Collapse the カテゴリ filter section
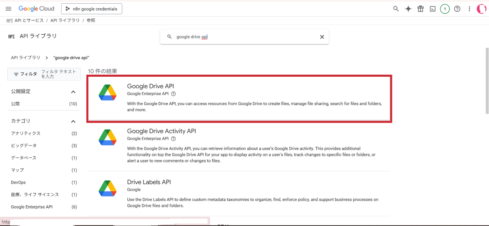 (x=73, y=121)
